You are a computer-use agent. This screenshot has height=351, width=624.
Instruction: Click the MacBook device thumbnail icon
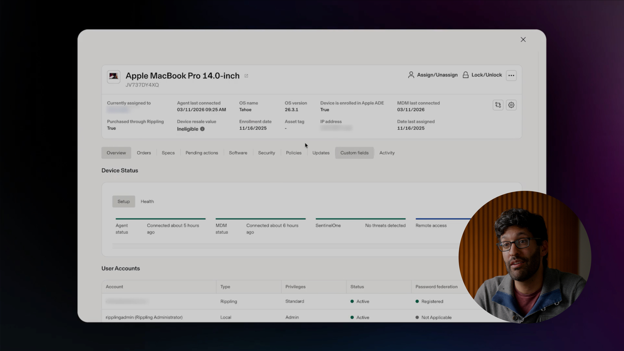click(114, 77)
